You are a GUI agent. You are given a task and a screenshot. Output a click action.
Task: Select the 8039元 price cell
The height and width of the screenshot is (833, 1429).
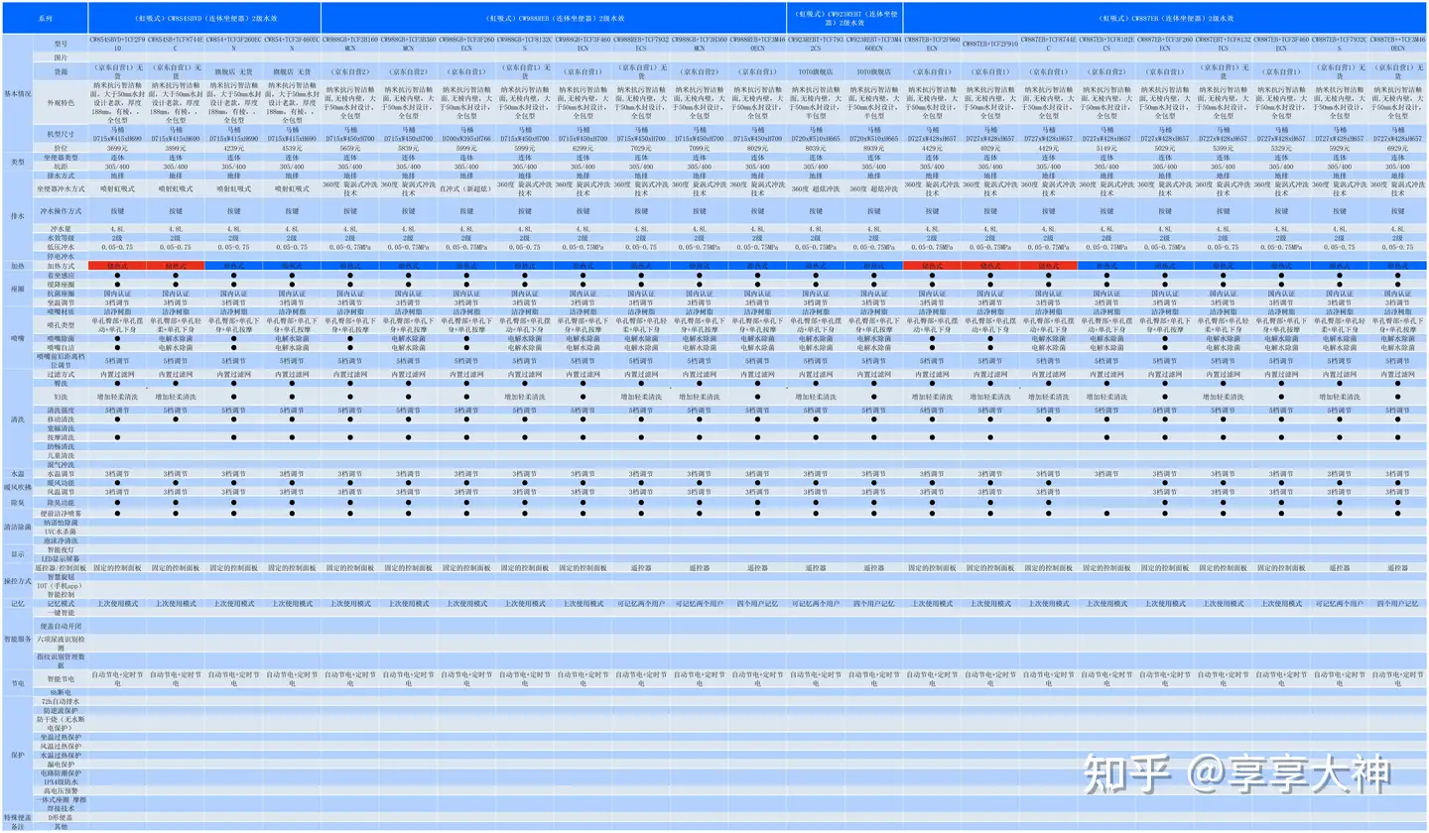(816, 148)
